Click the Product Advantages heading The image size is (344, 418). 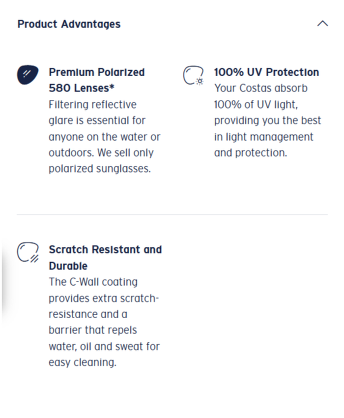pyautogui.click(x=69, y=24)
